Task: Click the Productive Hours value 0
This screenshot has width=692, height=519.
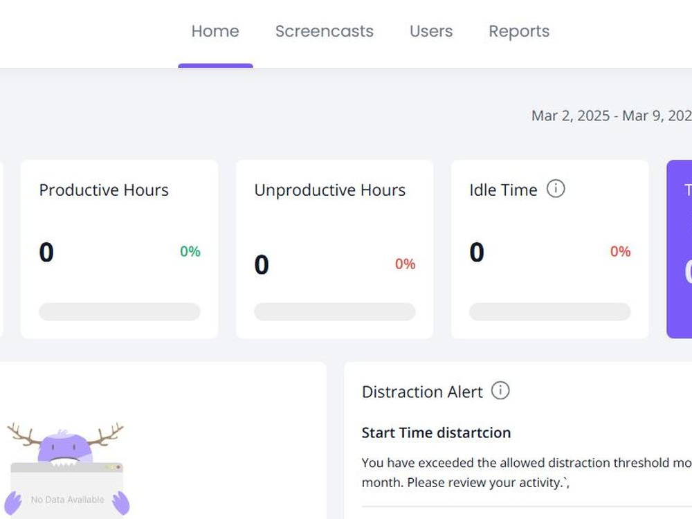Action: coord(46,252)
